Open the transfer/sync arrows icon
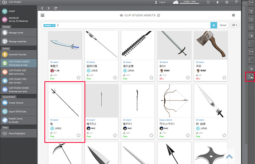This screenshot has width=255, height=164. click(208, 2)
